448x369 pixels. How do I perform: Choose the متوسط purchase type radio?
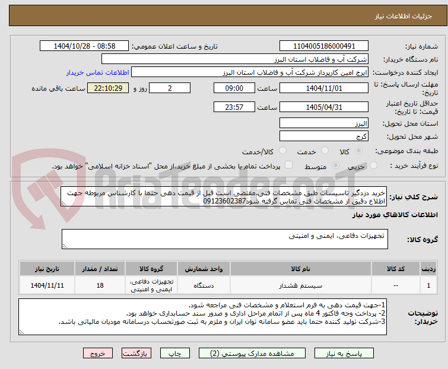coord(335,166)
